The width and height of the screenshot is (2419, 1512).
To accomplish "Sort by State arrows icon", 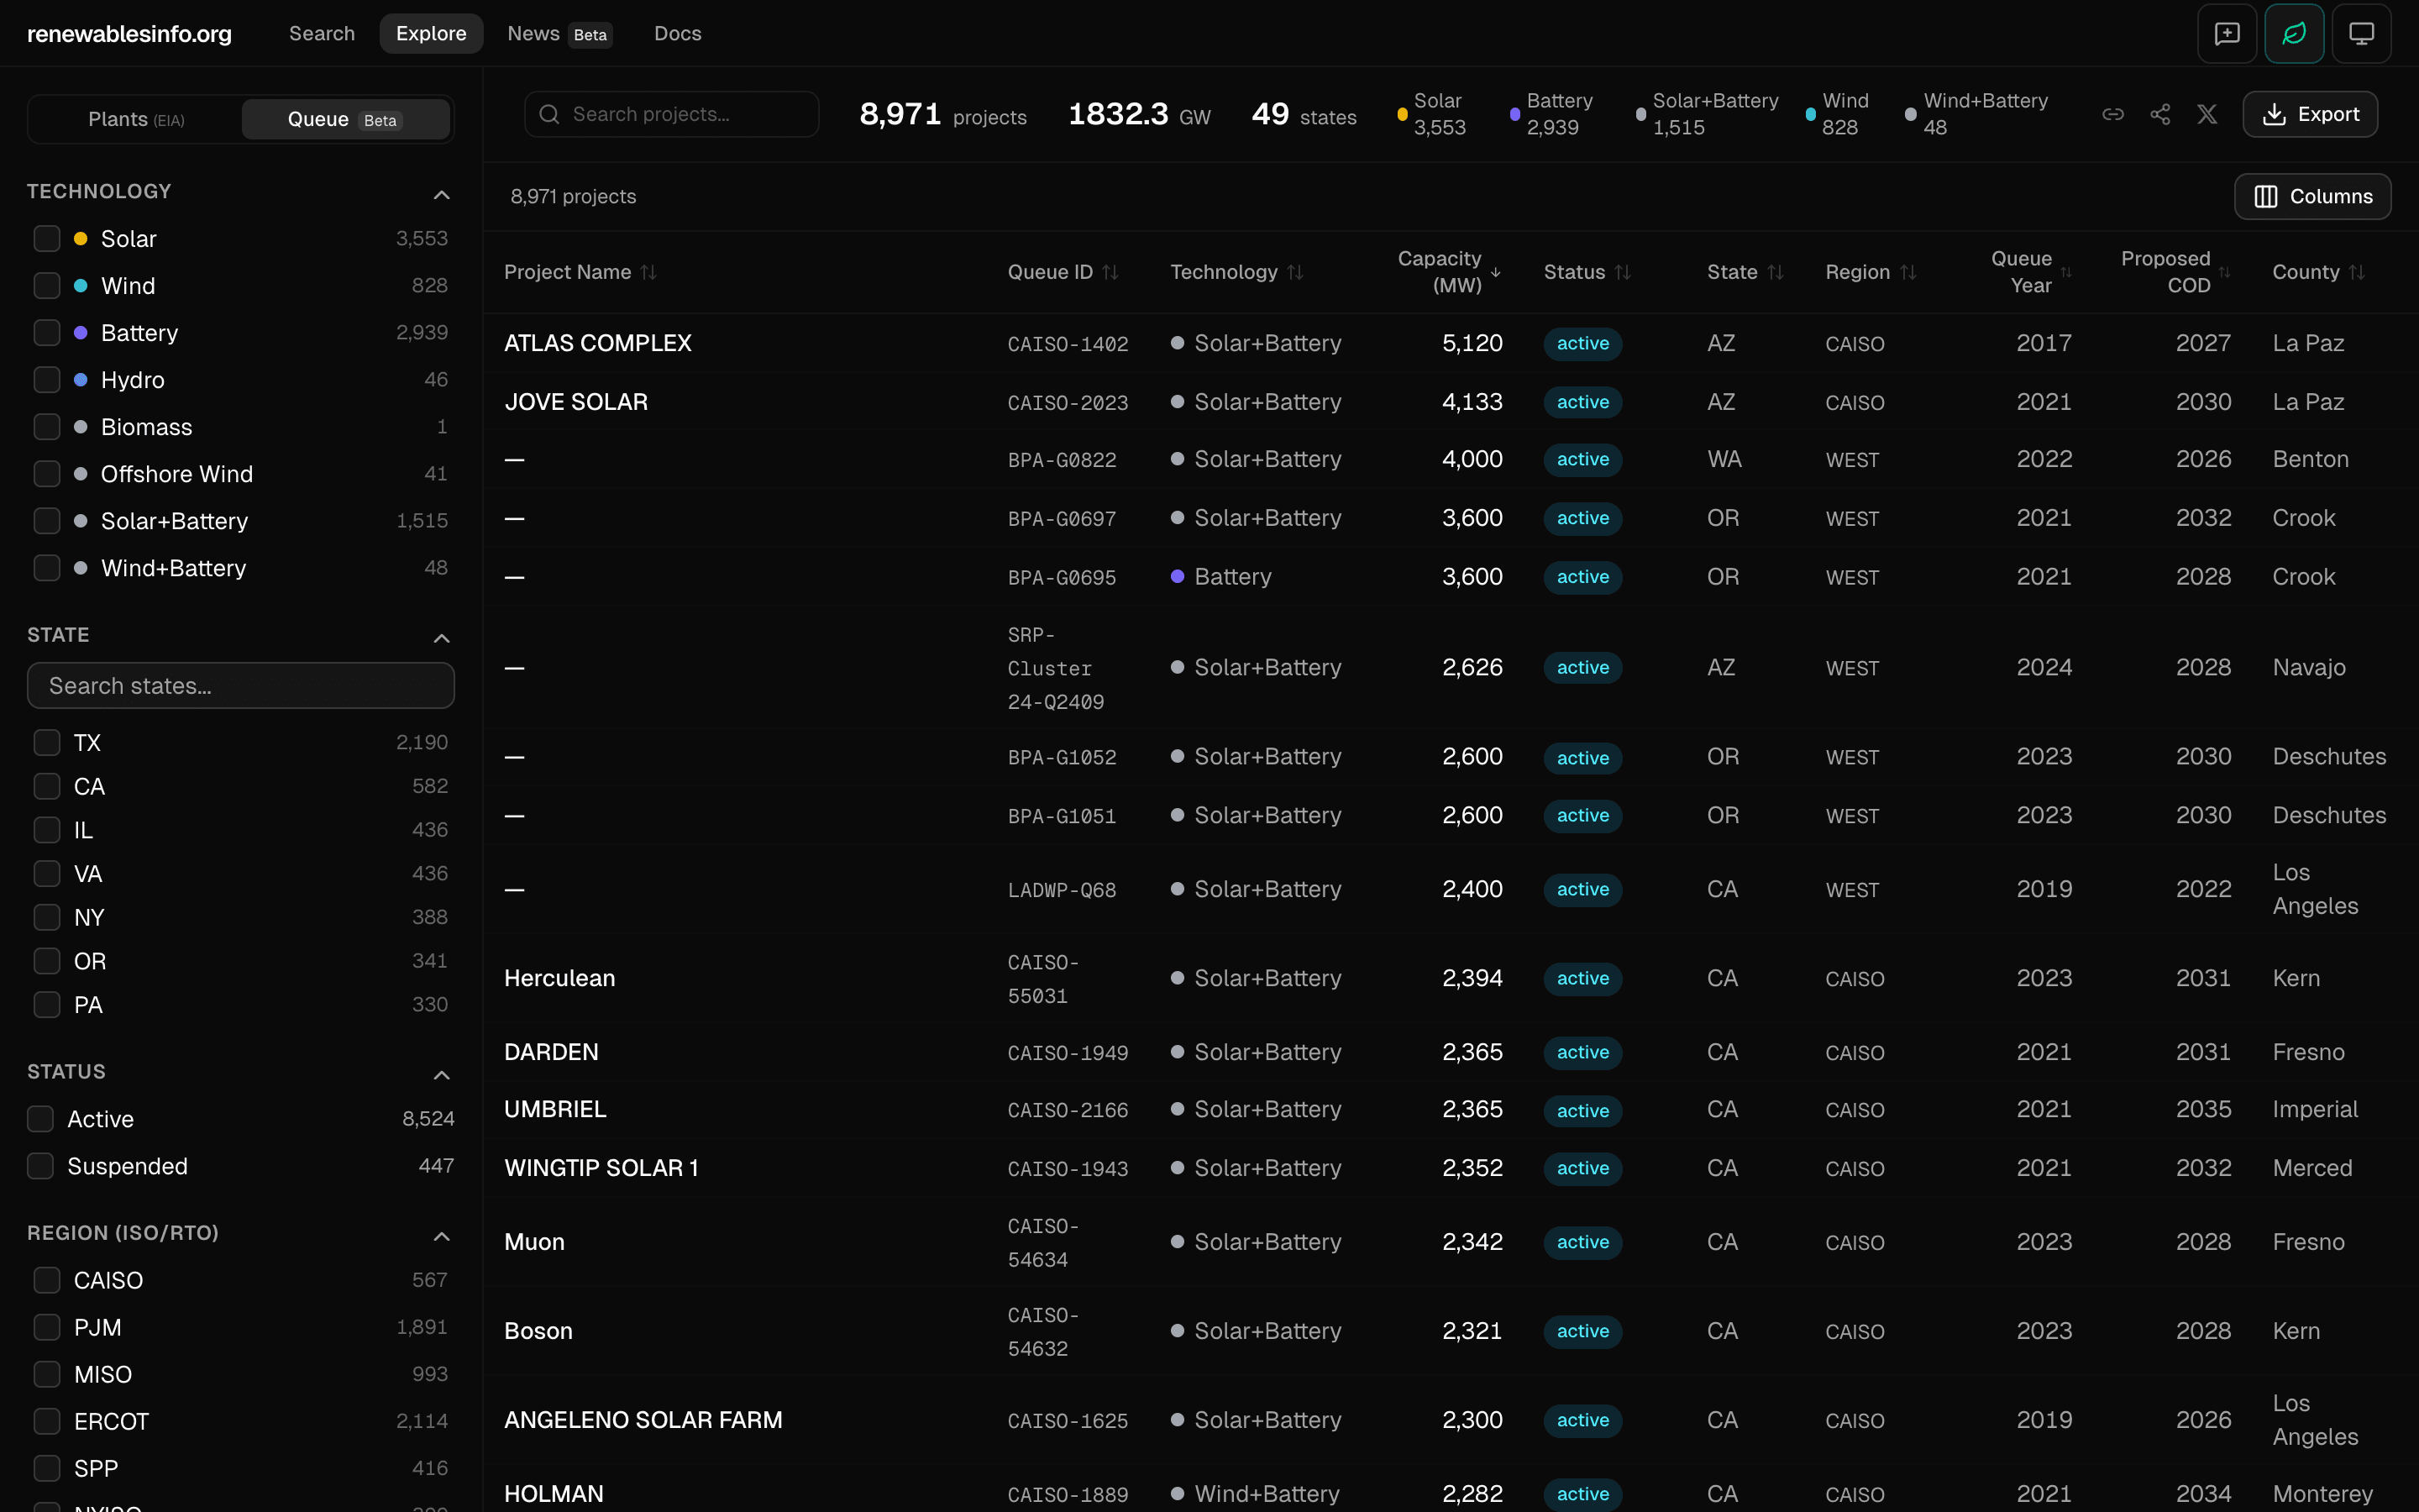I will click(1774, 272).
